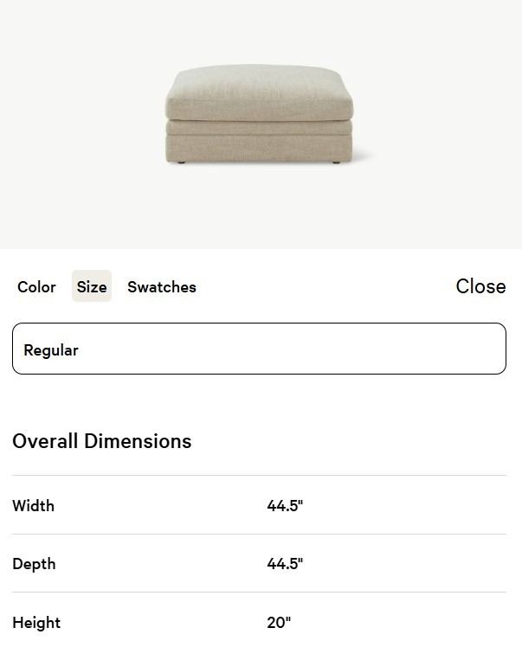The width and height of the screenshot is (522, 647).
Task: Click the Height row label
Action: pyautogui.click(x=36, y=623)
